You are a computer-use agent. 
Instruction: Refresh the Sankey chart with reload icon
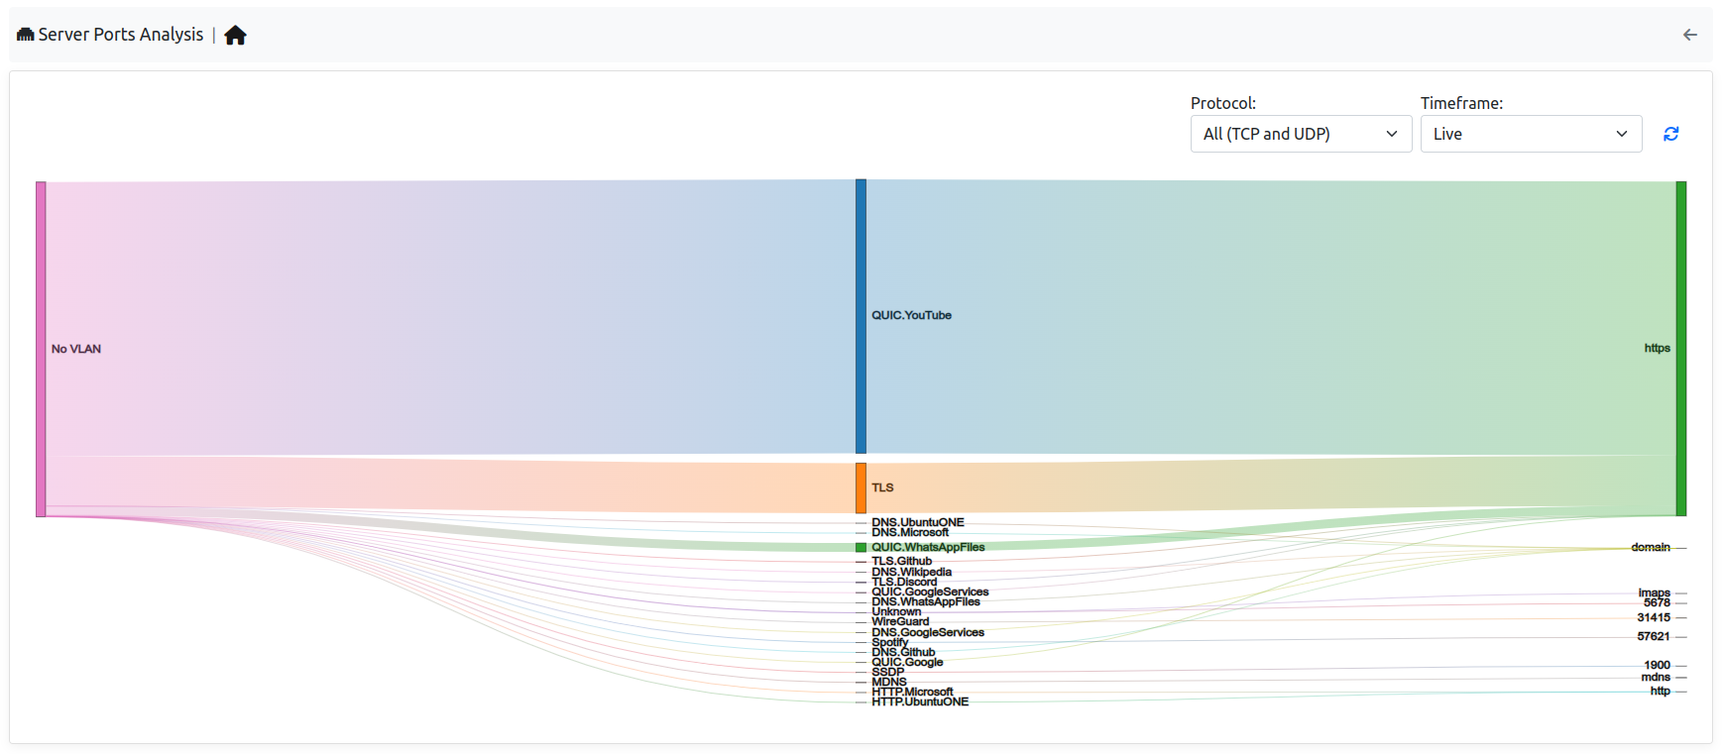[1670, 134]
